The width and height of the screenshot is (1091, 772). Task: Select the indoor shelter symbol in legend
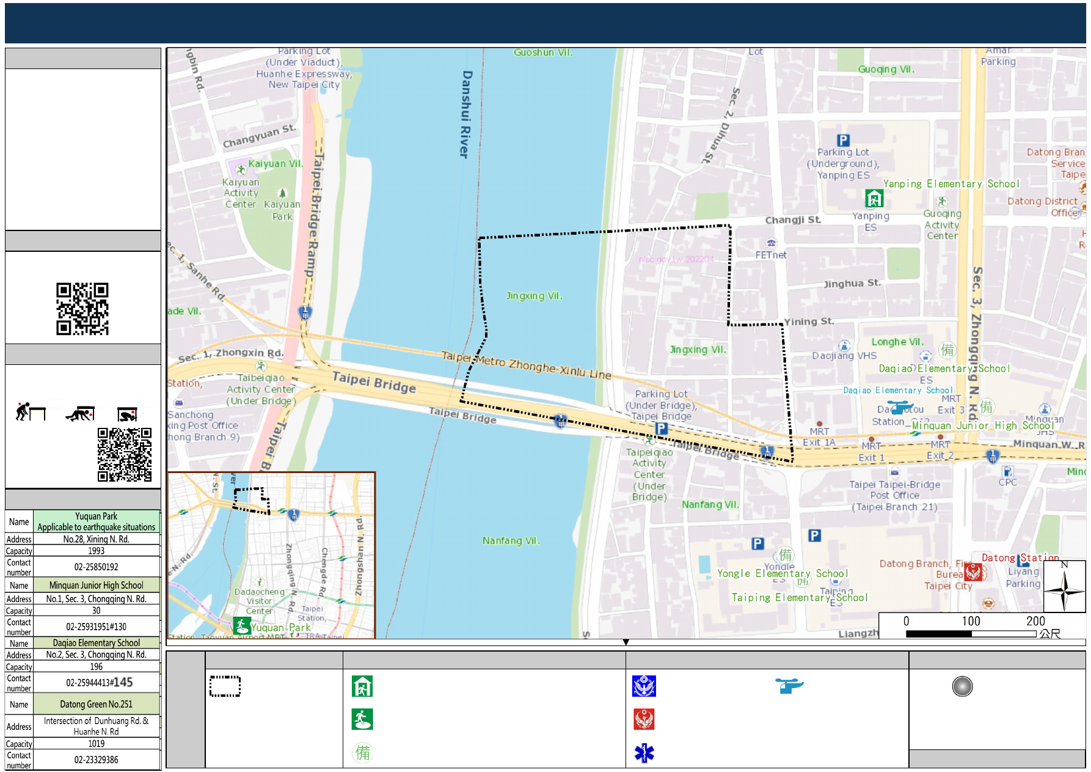point(362,686)
